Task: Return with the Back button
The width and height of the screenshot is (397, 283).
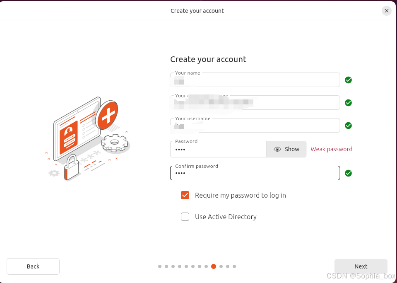Action: point(33,266)
